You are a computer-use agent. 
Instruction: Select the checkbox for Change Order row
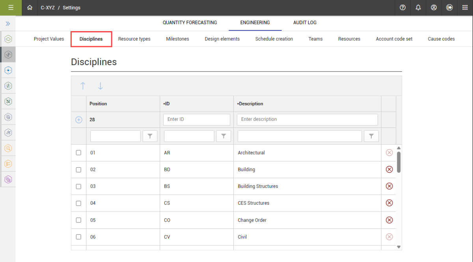(78, 220)
